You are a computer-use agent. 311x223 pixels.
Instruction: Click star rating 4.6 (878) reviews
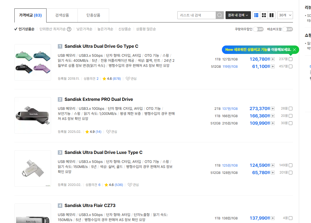111,79
